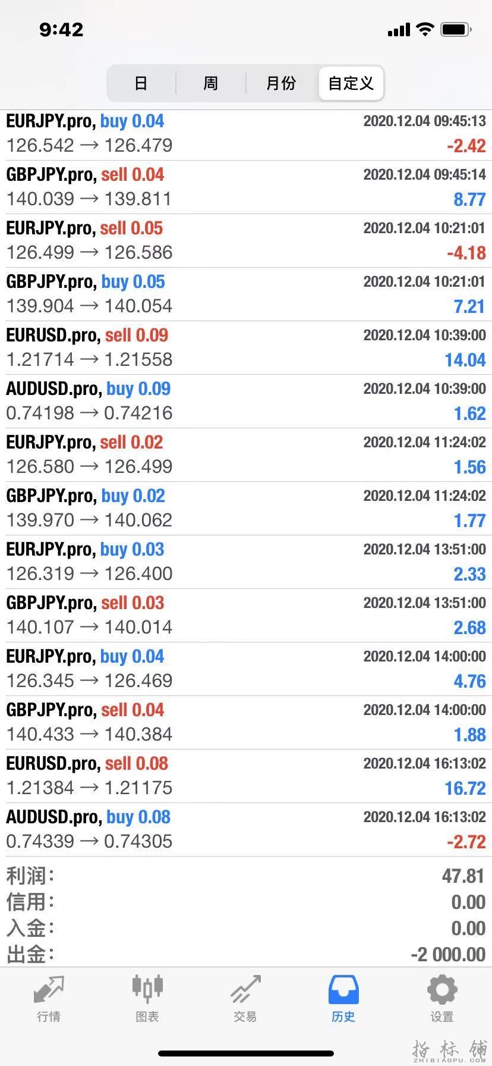Open the 图表 chart icon
The width and height of the screenshot is (492, 1066).
[147, 987]
